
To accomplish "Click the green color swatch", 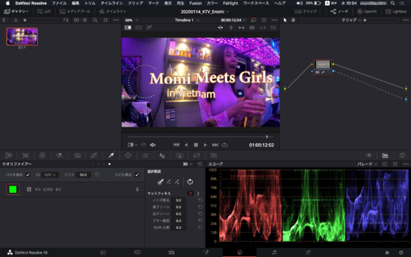I will point(13,189).
